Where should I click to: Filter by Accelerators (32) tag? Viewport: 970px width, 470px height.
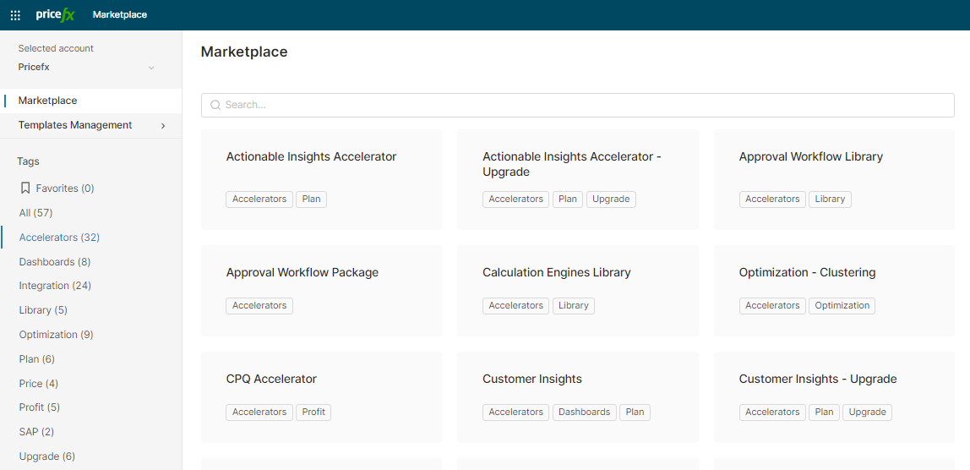pyautogui.click(x=59, y=238)
